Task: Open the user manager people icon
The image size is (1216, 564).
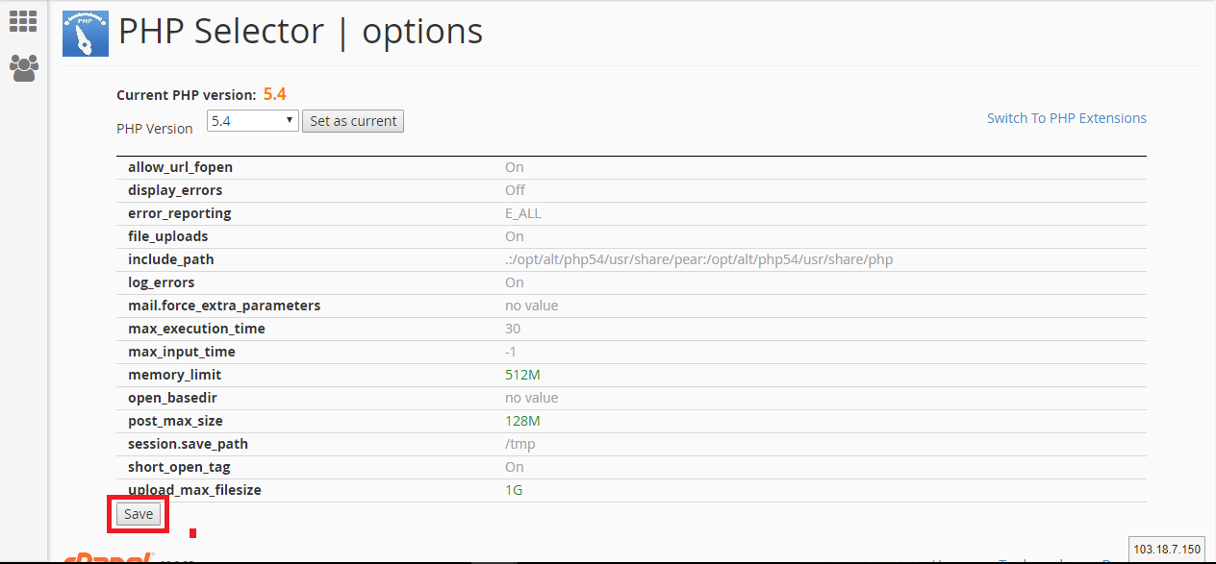Action: [x=23, y=67]
